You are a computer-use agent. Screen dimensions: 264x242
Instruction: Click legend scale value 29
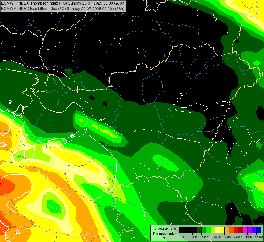(x=211, y=237)
